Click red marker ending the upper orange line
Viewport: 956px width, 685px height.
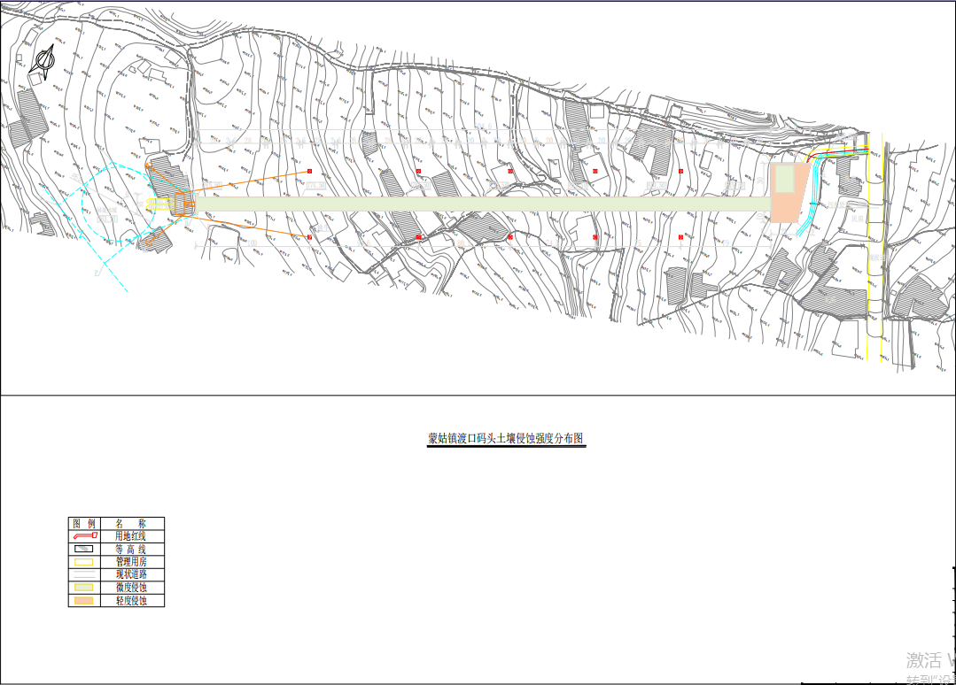pyautogui.click(x=309, y=171)
